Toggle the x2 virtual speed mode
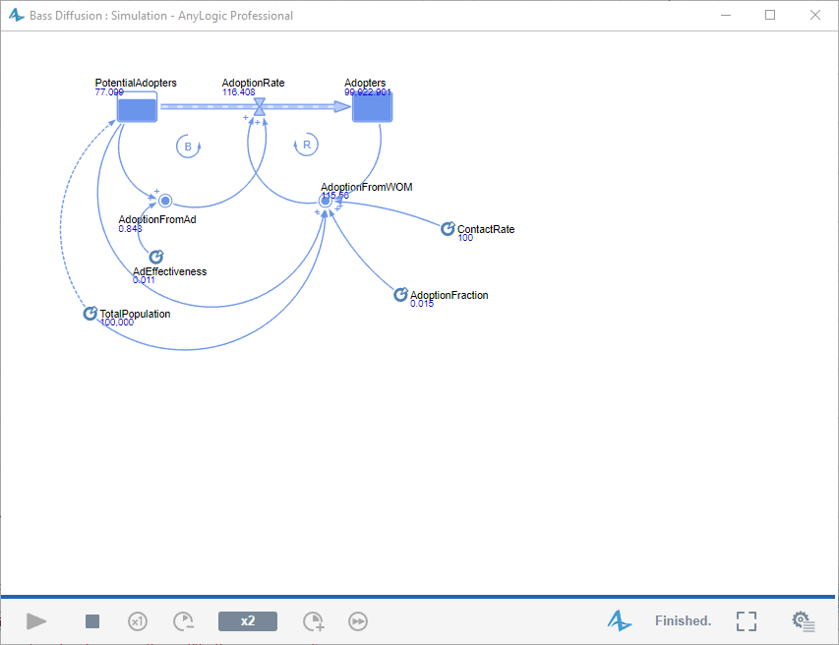This screenshot has width=839, height=645. pos(247,620)
